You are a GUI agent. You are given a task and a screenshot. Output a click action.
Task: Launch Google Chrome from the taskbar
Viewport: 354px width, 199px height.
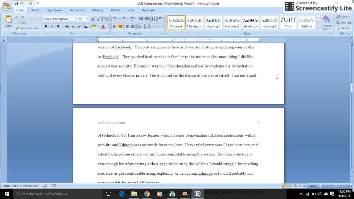coord(147,194)
